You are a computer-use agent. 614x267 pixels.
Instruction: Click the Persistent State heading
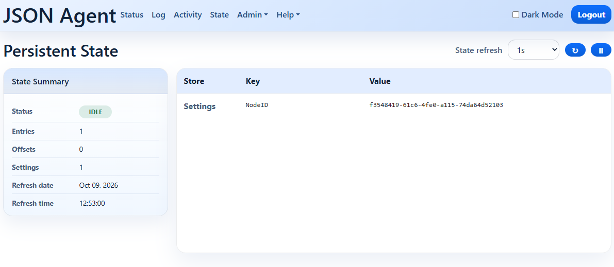point(61,51)
